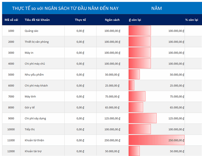202x156 pixels.
Task: Click the "Chi phí xây dựng" account cell
Action: click(35, 118)
